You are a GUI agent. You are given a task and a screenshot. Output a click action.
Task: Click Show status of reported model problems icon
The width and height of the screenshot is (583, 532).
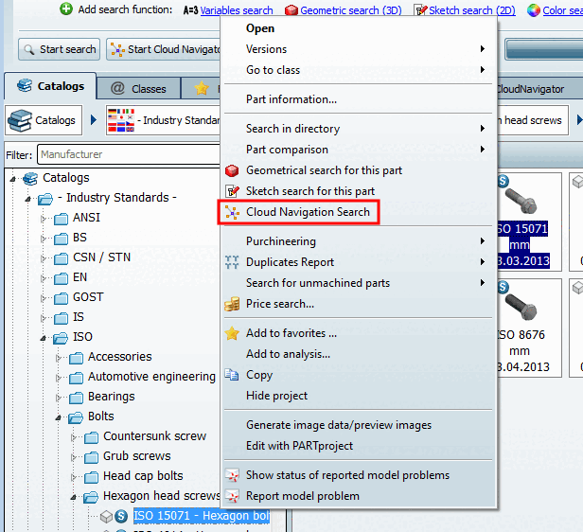point(232,475)
